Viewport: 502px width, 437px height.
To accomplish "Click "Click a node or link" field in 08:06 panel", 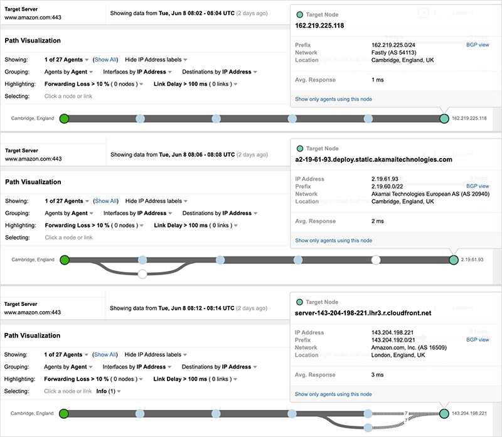I will coord(68,238).
